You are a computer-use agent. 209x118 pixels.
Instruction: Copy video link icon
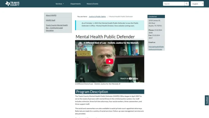(81, 79)
